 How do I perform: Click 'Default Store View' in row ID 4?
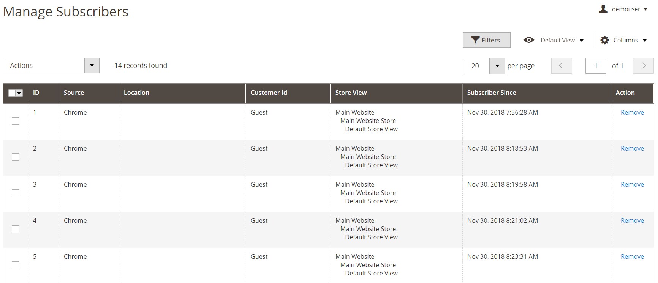(x=371, y=237)
